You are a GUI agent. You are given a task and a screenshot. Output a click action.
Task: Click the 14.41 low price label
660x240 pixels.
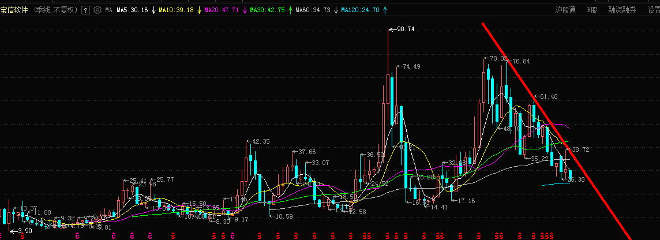(x=438, y=207)
